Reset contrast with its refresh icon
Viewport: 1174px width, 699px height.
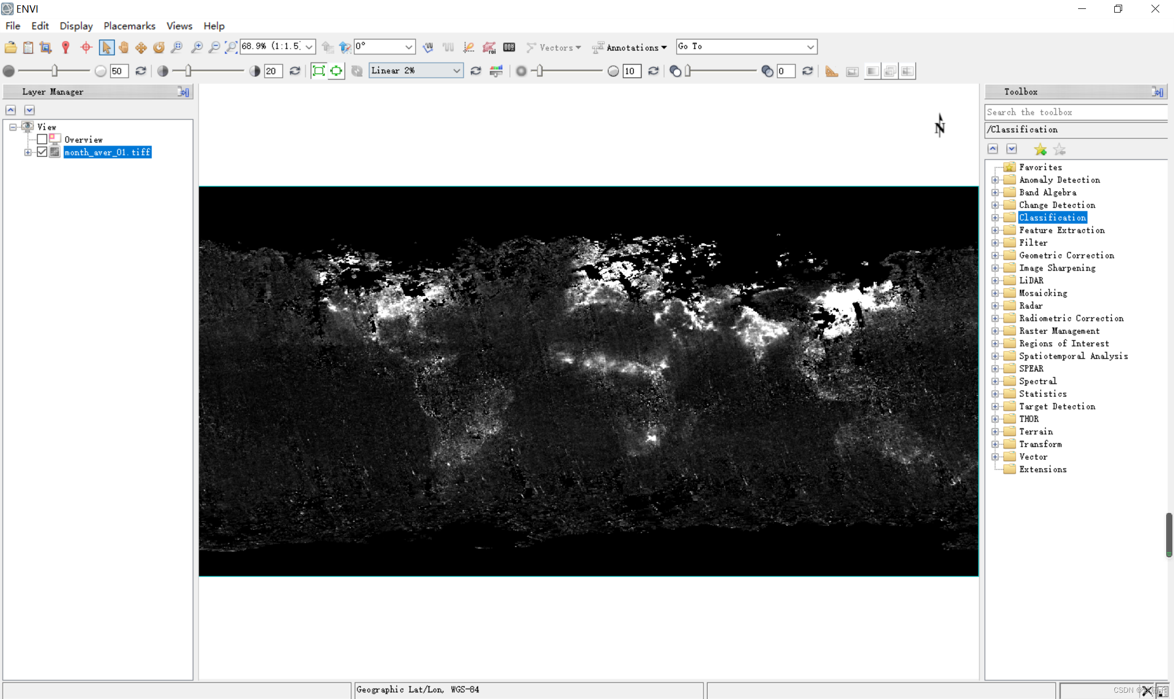point(295,71)
